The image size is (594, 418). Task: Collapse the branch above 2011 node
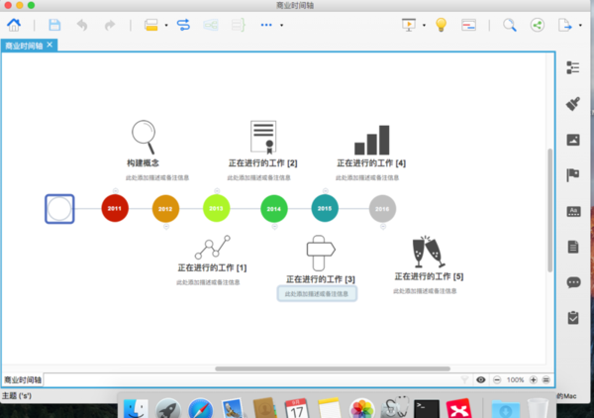(116, 190)
